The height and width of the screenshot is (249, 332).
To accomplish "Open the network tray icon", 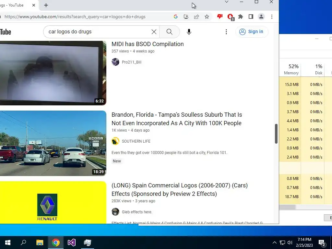I will (282, 243).
